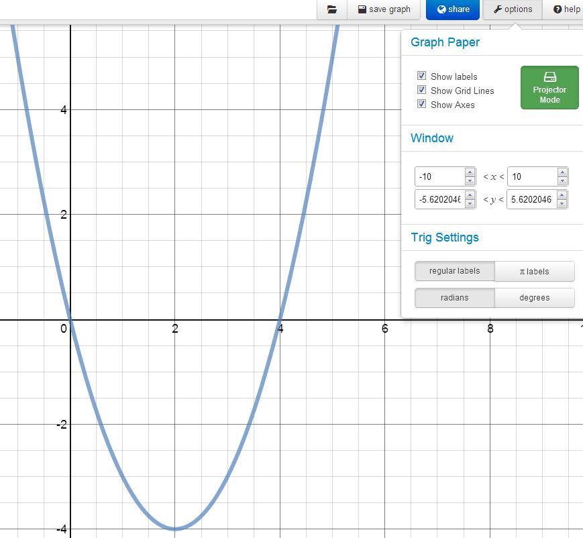
Task: Uncheck the Show Grid Lines checkbox
Action: coord(421,90)
